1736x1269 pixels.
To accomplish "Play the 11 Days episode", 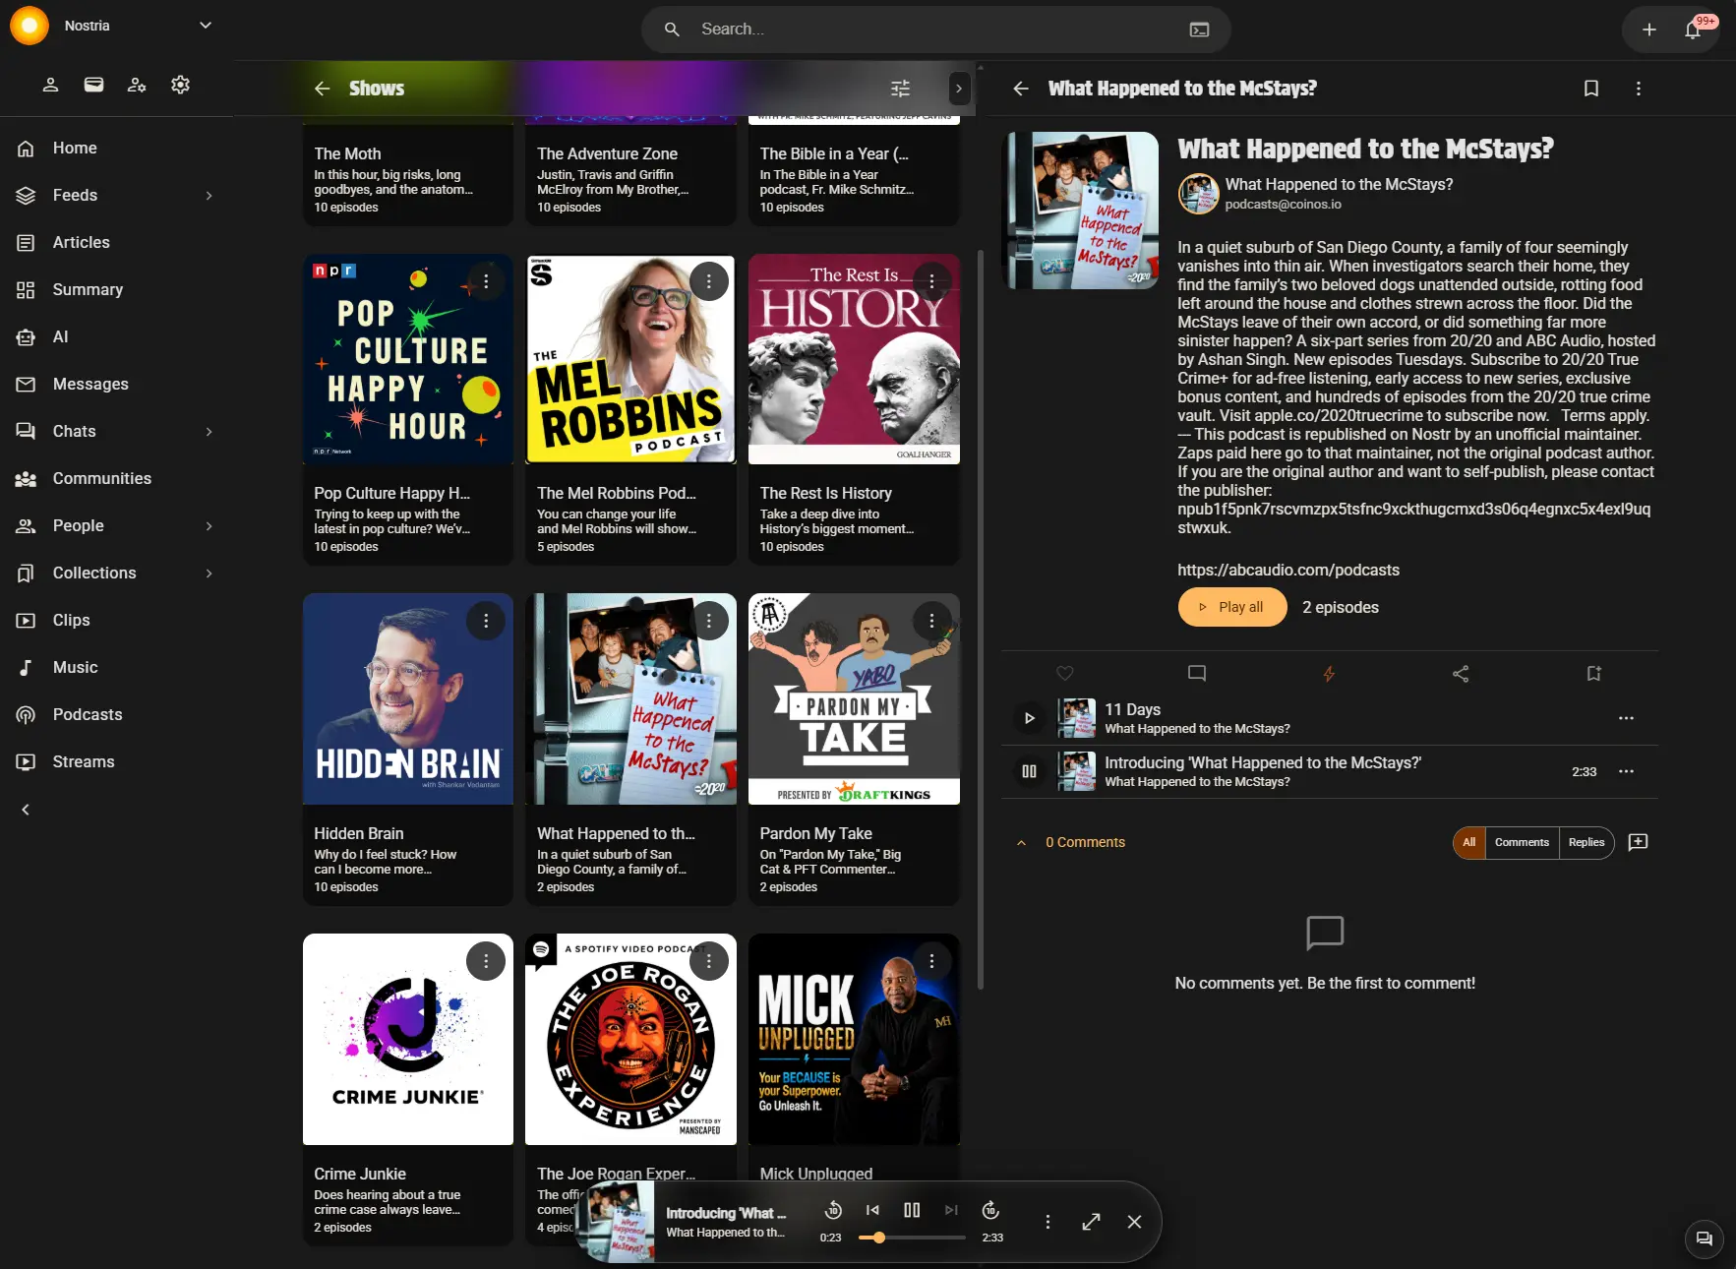I will [1030, 718].
